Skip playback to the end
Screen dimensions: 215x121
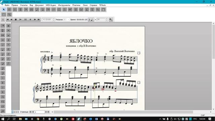39,19
